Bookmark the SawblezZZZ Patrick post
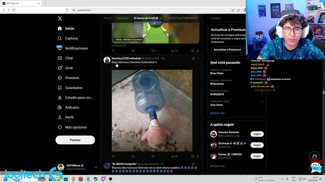 coord(193,156)
